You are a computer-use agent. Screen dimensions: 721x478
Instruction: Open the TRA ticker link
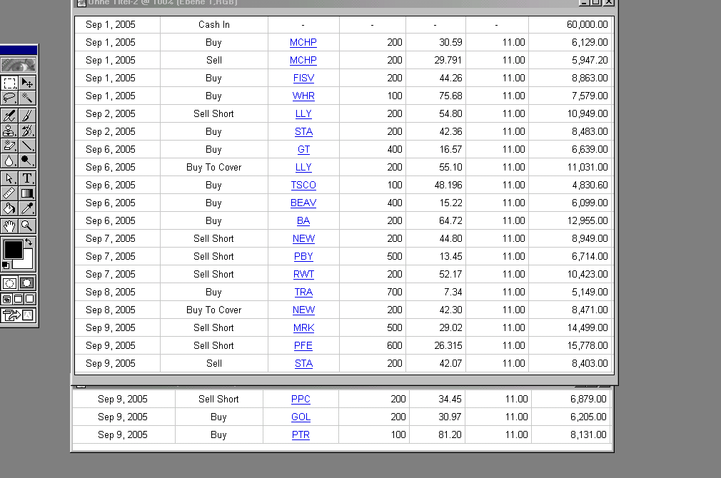pyautogui.click(x=303, y=293)
